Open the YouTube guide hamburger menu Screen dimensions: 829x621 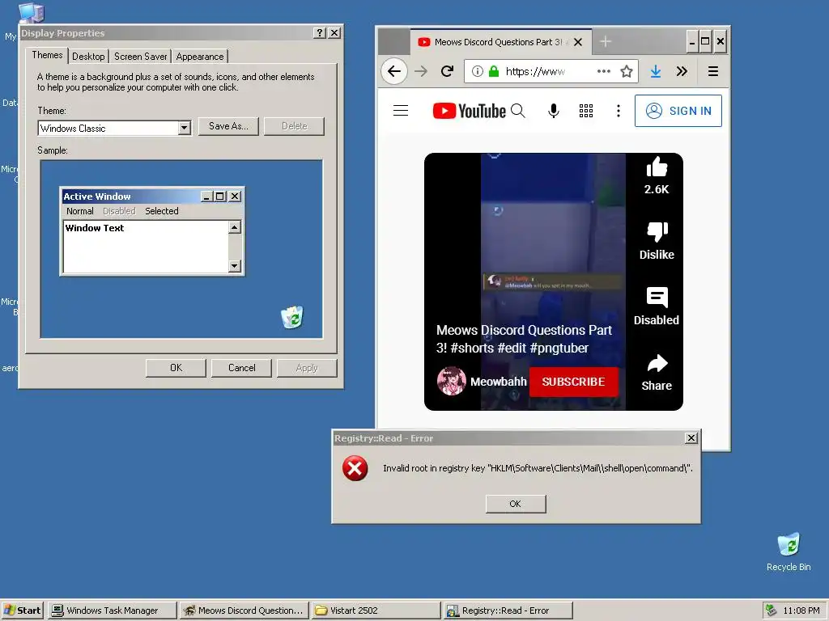(x=401, y=110)
